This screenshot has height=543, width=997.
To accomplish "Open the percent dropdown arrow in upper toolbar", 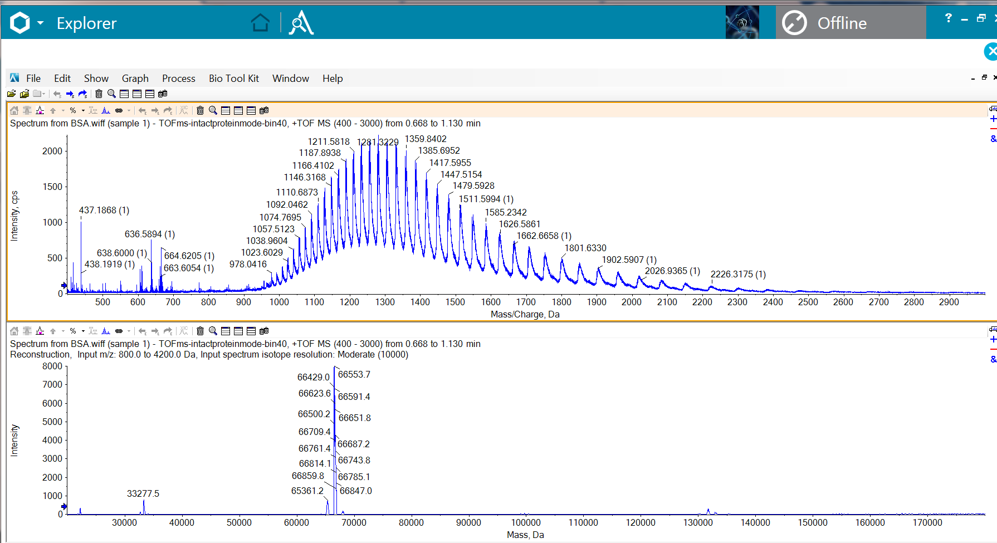I will point(83,111).
